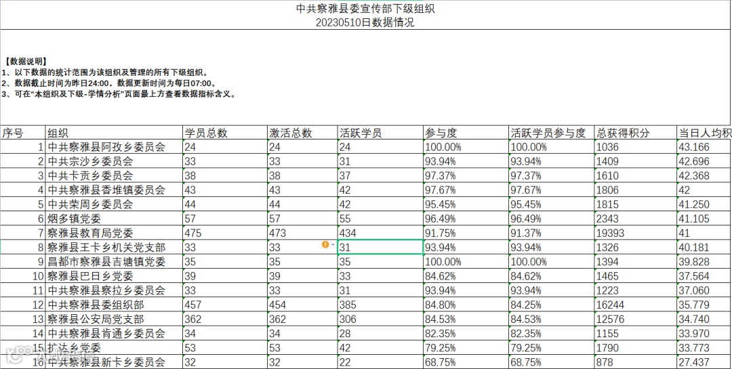
Task: Click the 【数据说明】 heading text
Action: [26, 62]
